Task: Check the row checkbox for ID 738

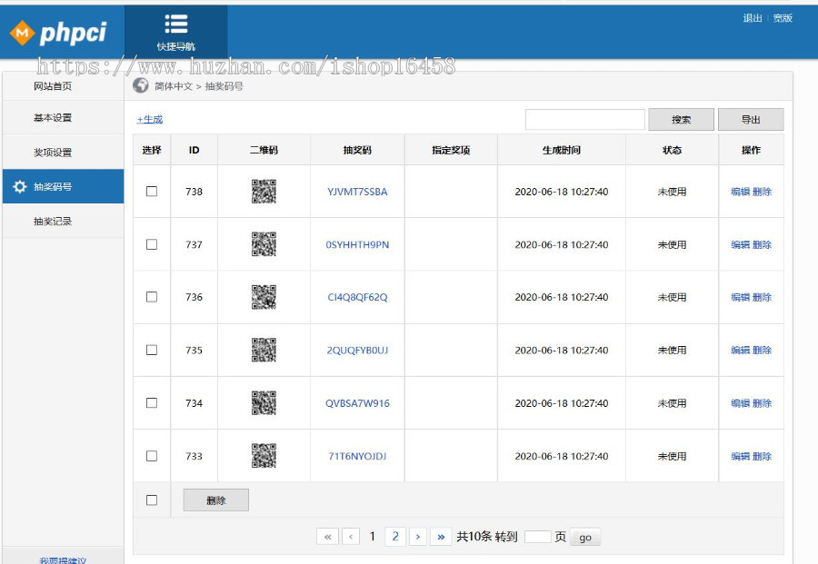Action: [151, 191]
